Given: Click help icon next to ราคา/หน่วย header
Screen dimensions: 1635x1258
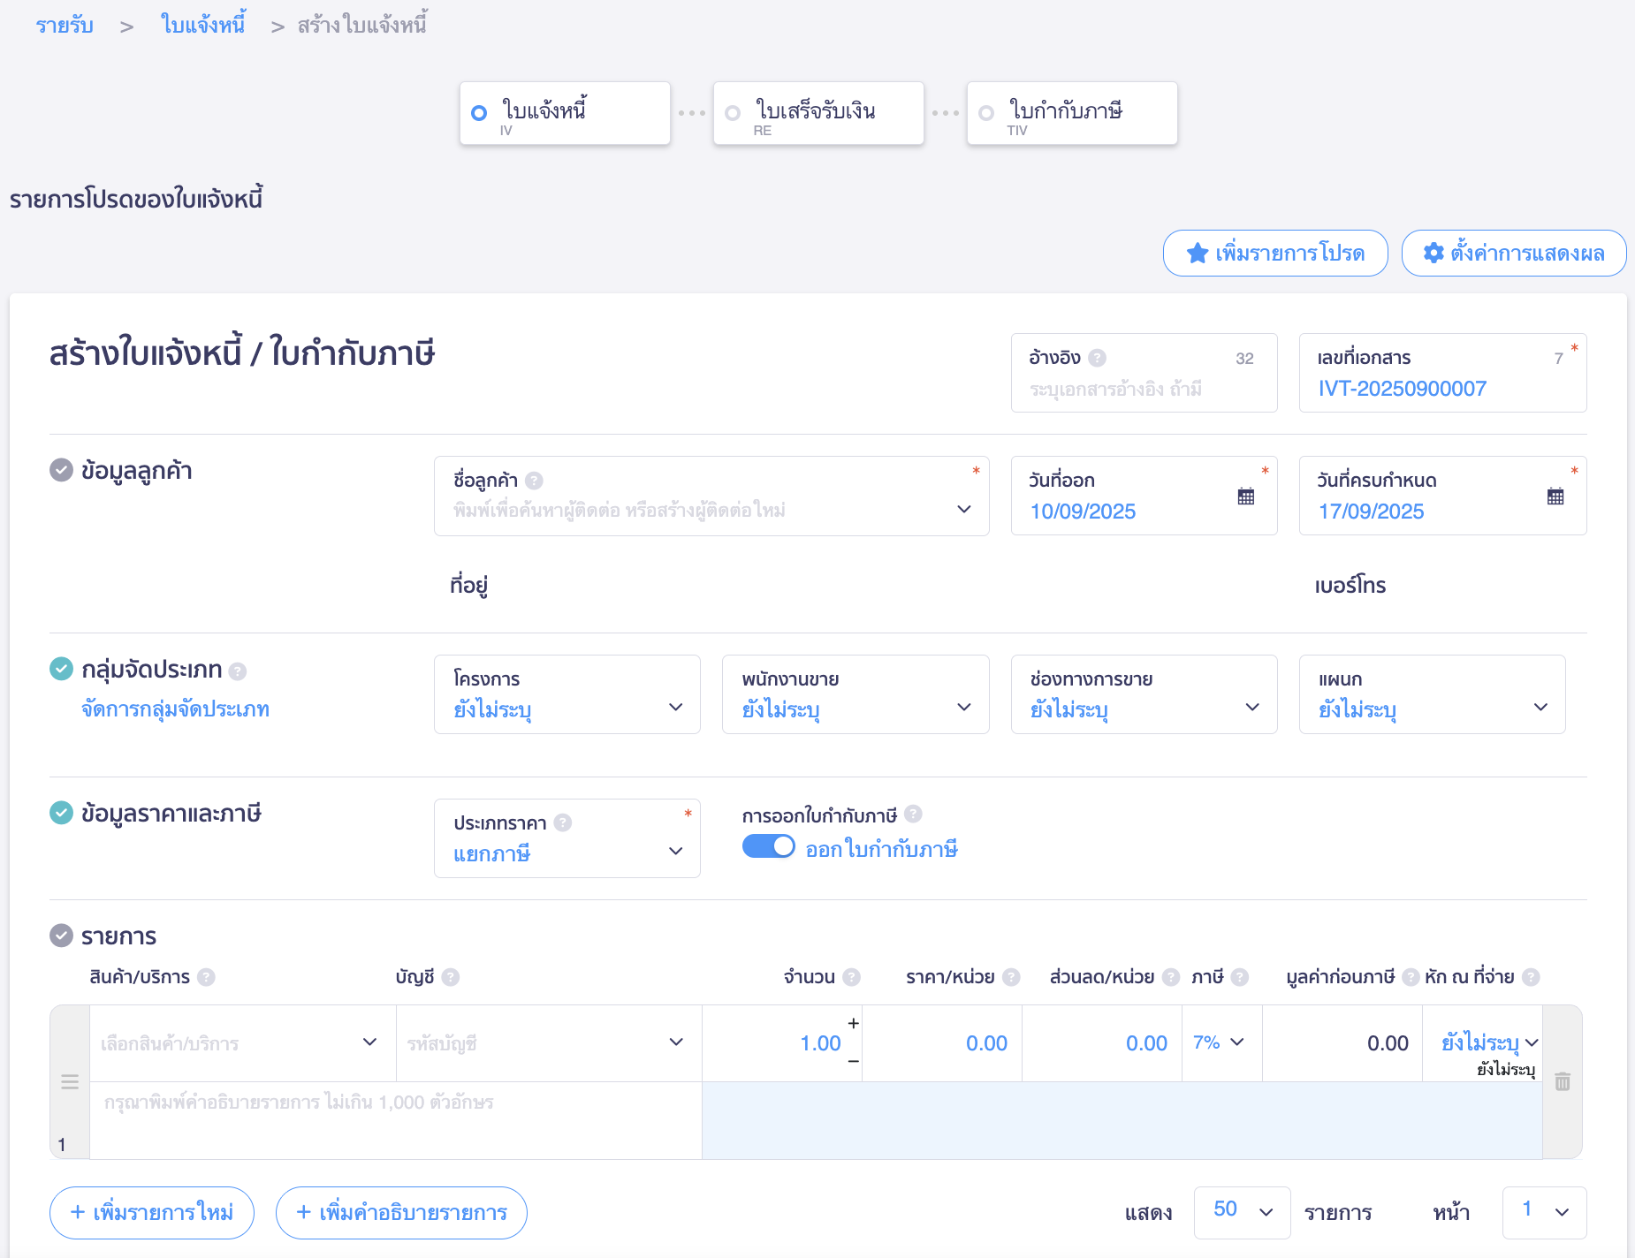Looking at the screenshot, I should coord(1011,977).
